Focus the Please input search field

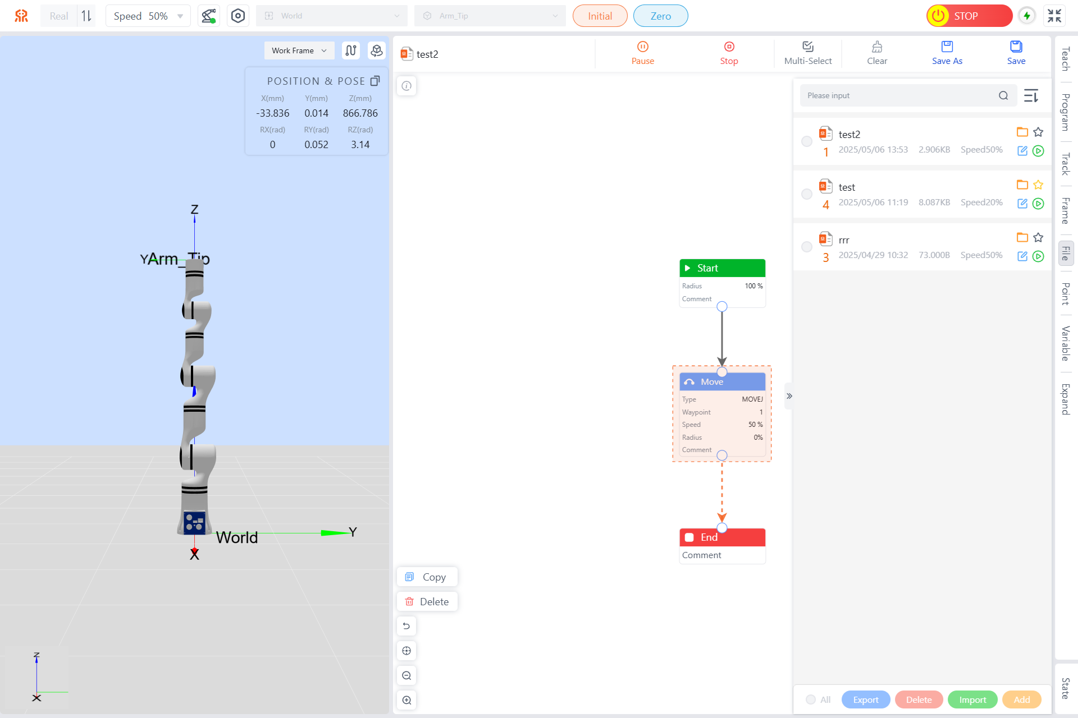(898, 96)
